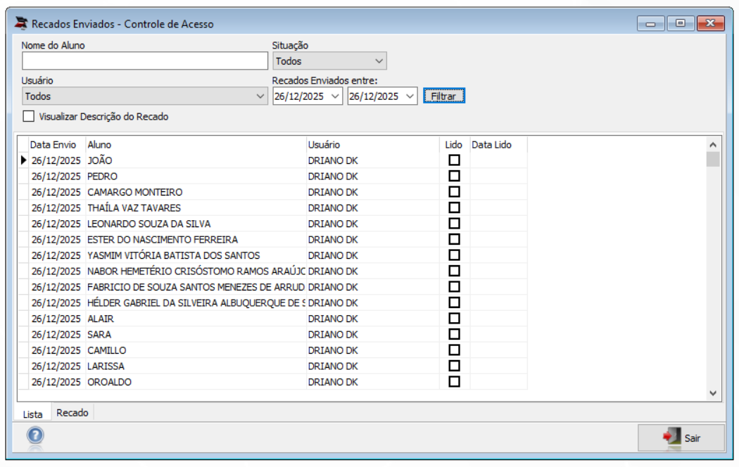Viewport: 739px width, 467px height.
Task: Click the scroll up arrow of the list
Action: pyautogui.click(x=712, y=145)
